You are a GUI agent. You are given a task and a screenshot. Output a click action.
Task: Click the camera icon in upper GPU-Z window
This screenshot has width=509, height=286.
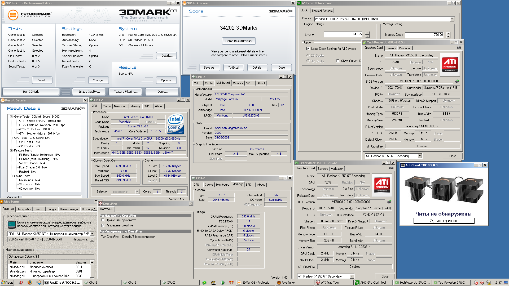point(459,48)
